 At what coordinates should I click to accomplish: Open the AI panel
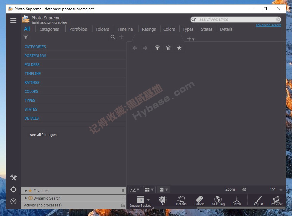(x=163, y=200)
